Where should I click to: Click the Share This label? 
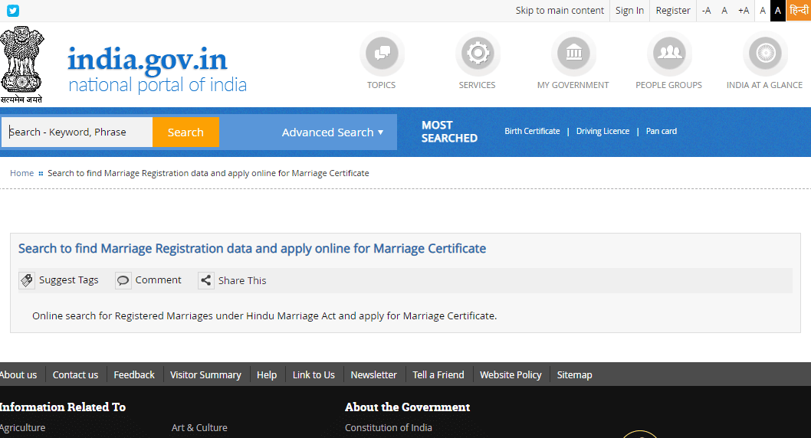(242, 280)
